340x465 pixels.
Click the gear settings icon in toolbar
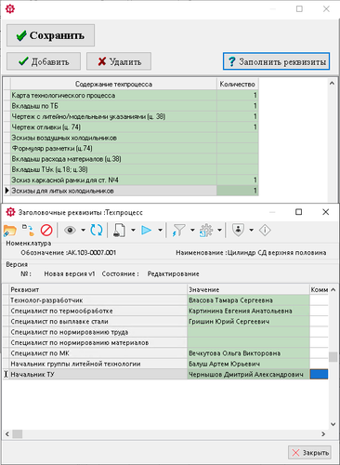click(206, 231)
